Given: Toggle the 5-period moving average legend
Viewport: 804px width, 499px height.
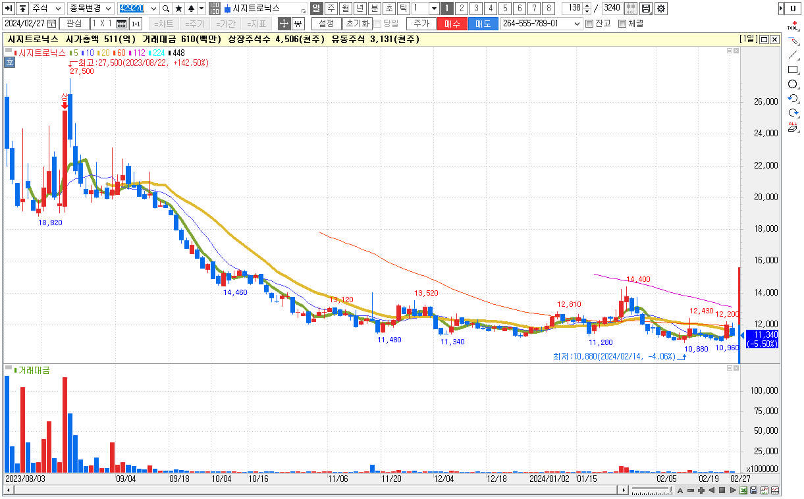Looking at the screenshot, I should [x=74, y=53].
